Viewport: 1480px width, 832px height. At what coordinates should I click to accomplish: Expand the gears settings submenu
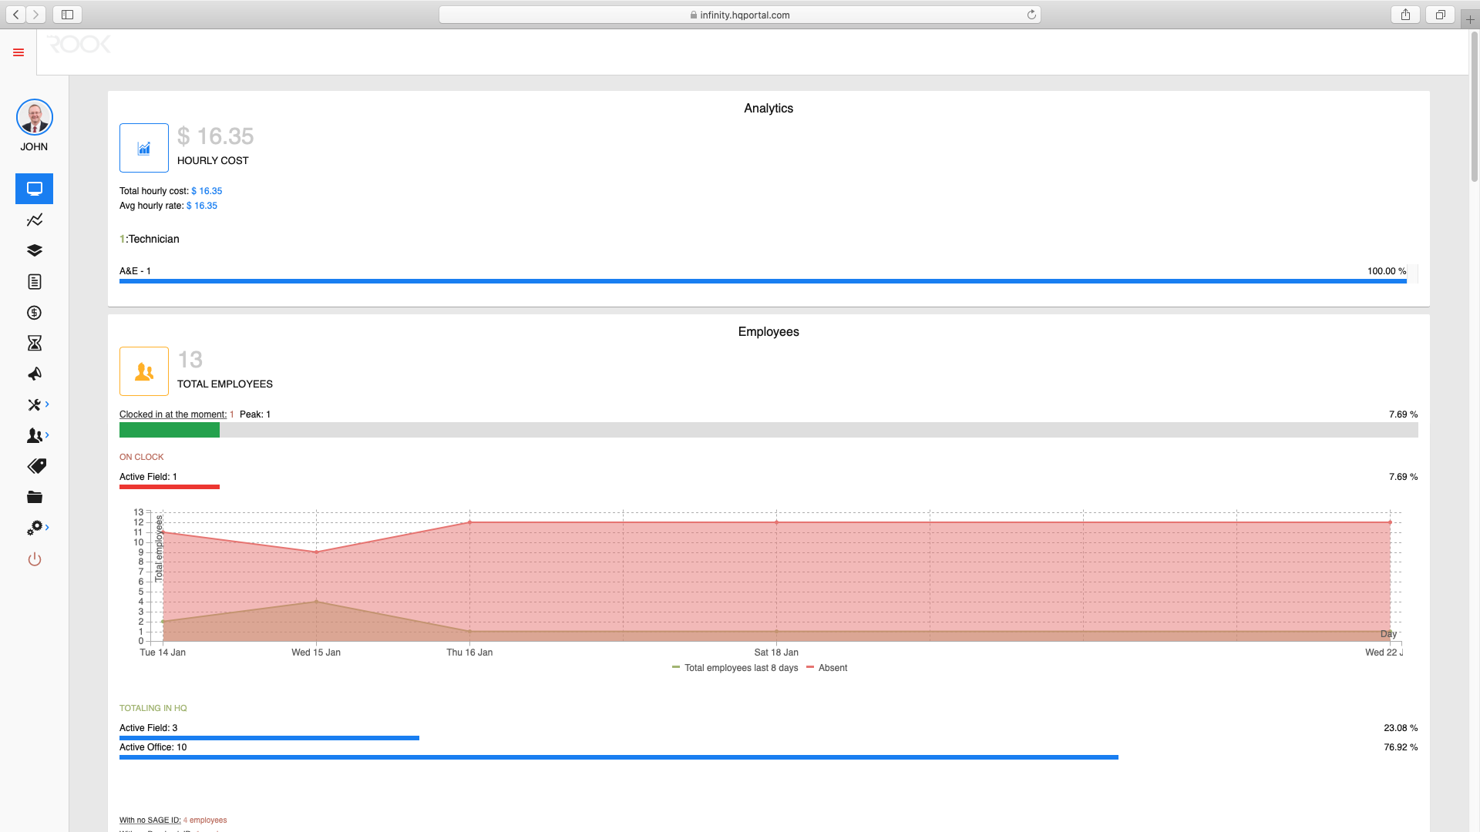pos(38,528)
